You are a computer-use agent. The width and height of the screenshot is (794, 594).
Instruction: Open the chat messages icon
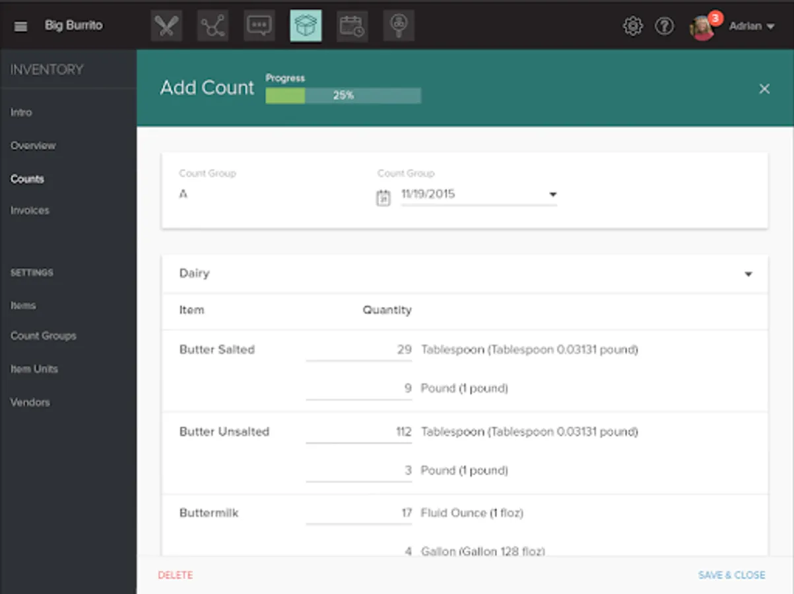tap(259, 26)
